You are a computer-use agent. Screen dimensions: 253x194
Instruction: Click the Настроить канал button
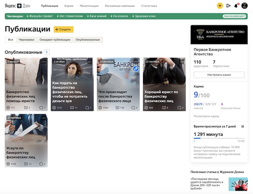[219, 75]
